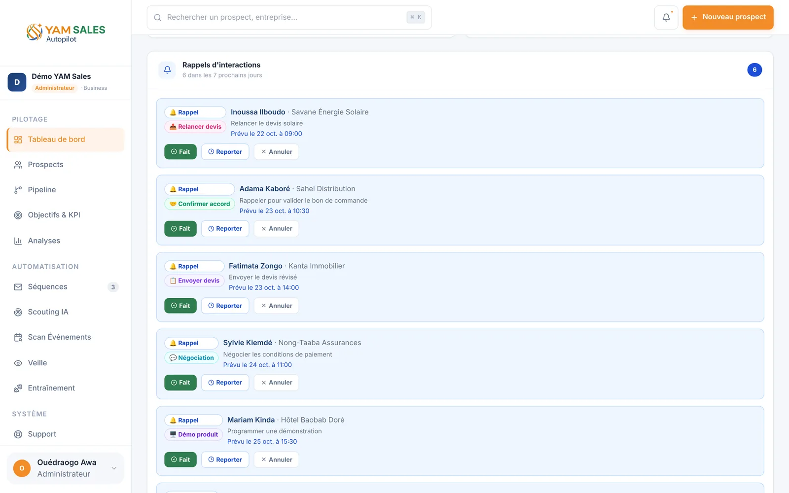Click the Démo YAM Sales workspace avatar

coord(17,82)
